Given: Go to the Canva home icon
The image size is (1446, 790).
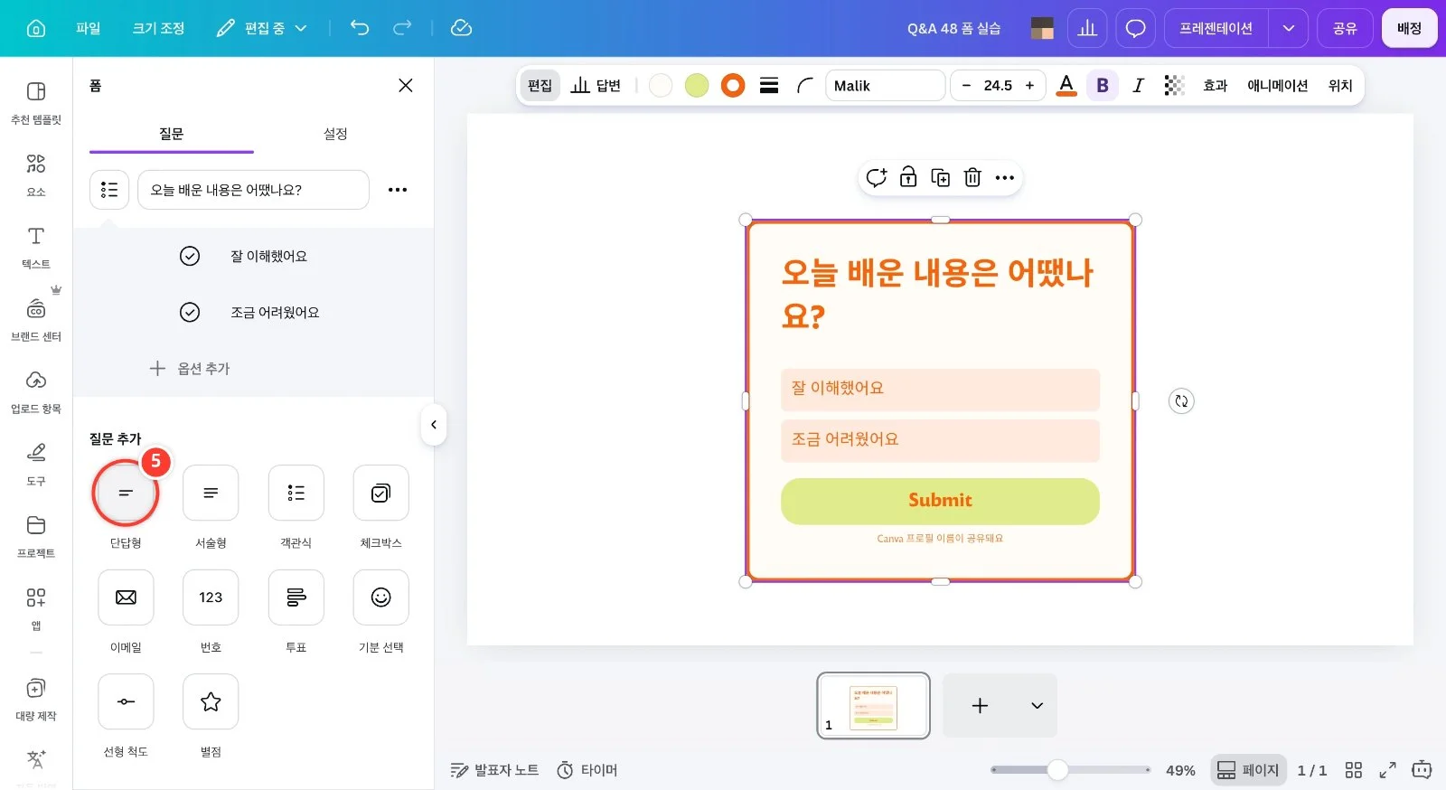Looking at the screenshot, I should coord(36,28).
